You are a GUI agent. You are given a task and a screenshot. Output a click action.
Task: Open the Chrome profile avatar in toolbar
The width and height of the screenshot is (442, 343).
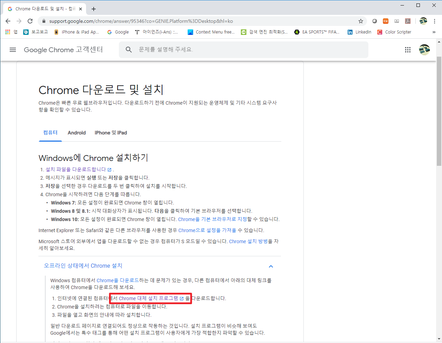pos(423,21)
